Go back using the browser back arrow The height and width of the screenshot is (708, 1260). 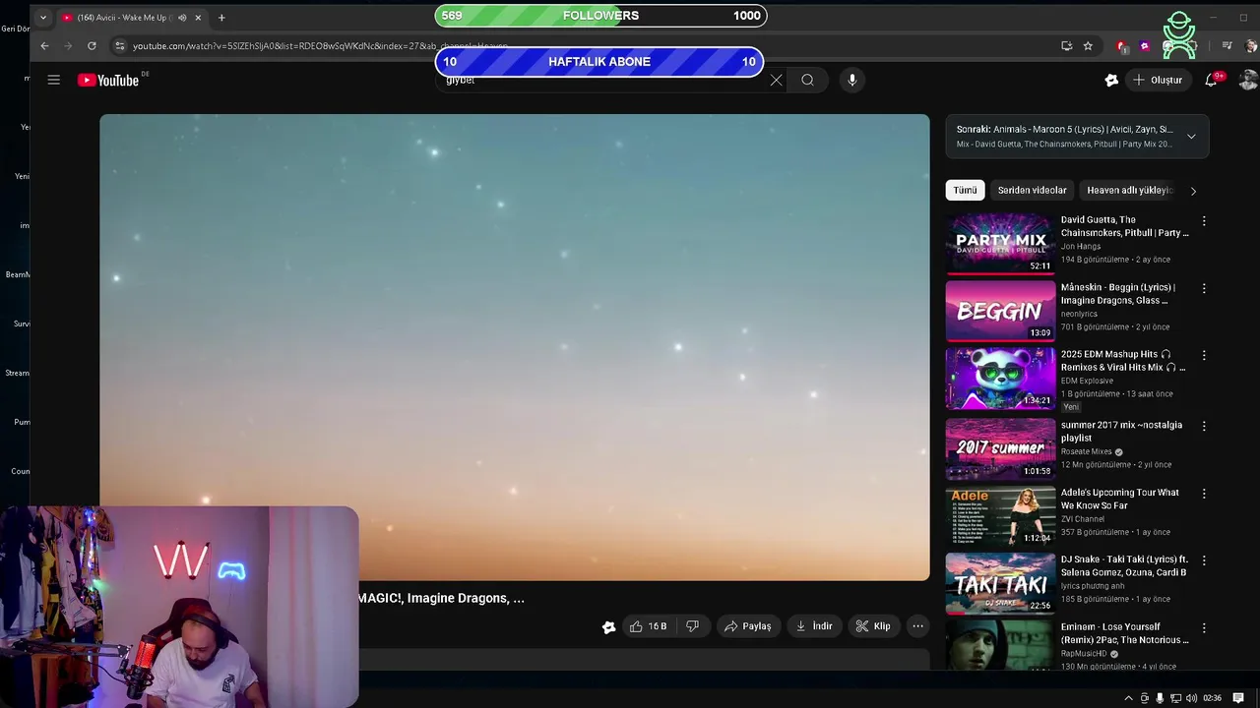pyautogui.click(x=44, y=45)
